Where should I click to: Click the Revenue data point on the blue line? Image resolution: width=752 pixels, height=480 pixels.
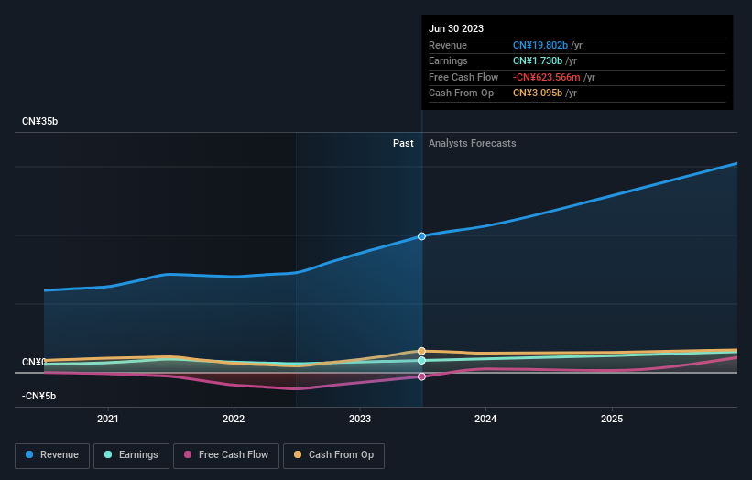[x=421, y=236]
